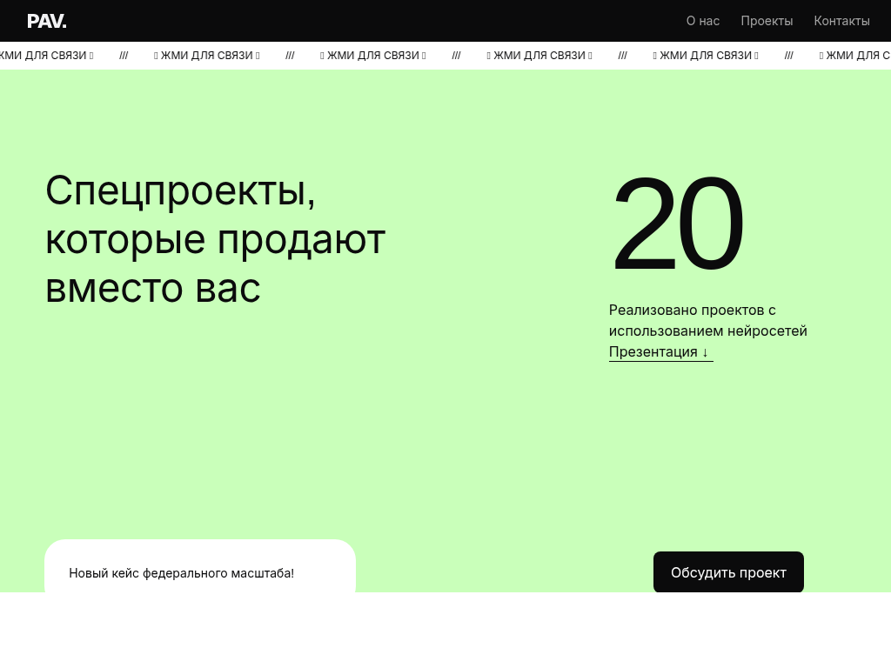Click the PAV. logo in the header
The image size is (891, 668).
pos(47,21)
